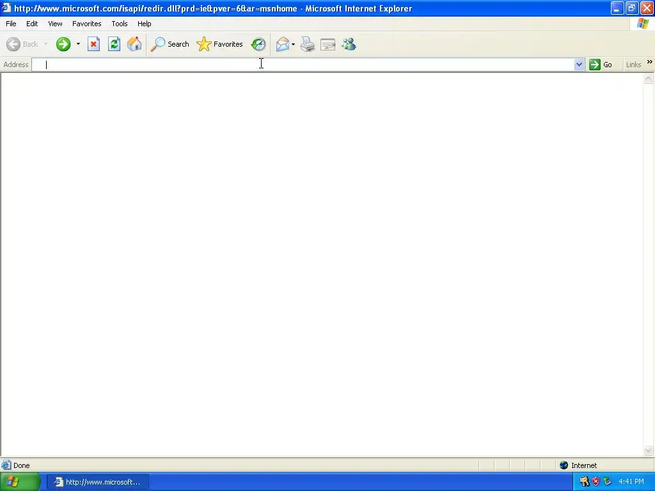Click the page icon in status bar
The height and width of the screenshot is (491, 655).
[x=6, y=465]
